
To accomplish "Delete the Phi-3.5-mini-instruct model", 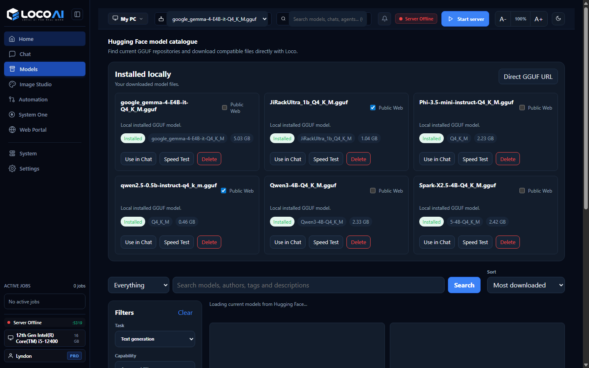I will [x=508, y=159].
